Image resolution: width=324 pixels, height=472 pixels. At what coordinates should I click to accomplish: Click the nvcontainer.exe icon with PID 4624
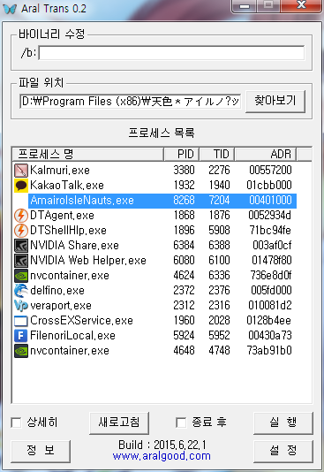20,276
